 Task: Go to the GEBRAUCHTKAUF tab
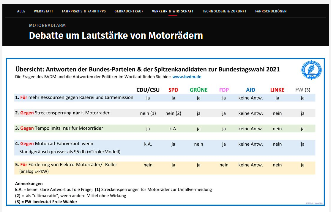129,11
